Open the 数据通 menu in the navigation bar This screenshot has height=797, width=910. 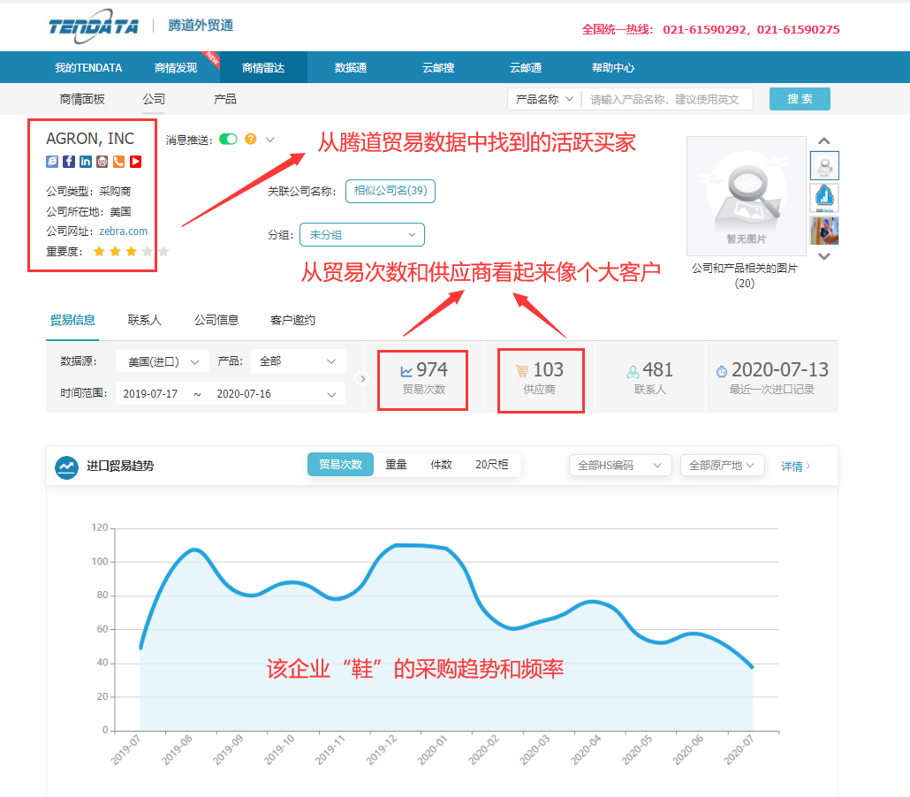coord(350,66)
